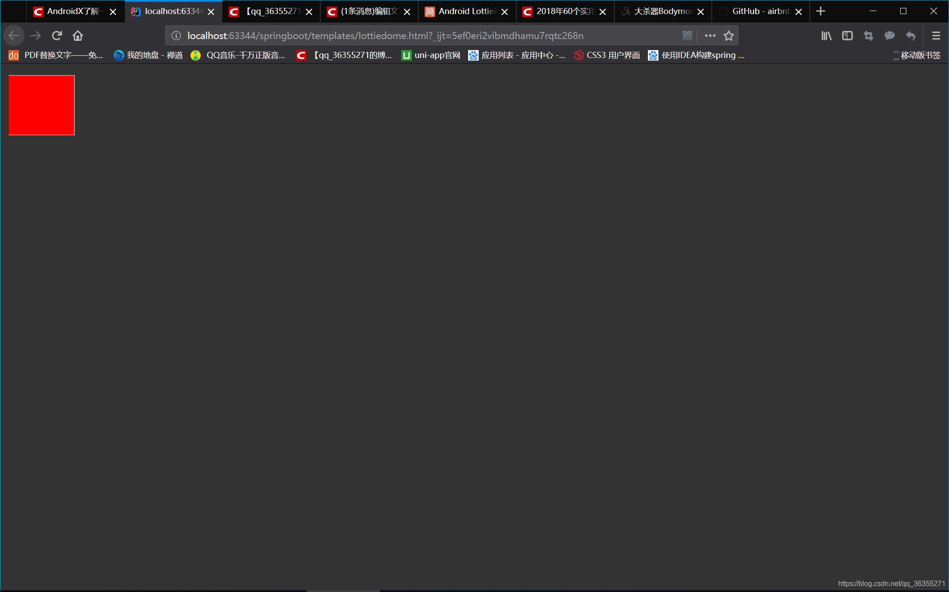Image resolution: width=949 pixels, height=592 pixels.
Task: Close the browser window
Action: pyautogui.click(x=934, y=11)
